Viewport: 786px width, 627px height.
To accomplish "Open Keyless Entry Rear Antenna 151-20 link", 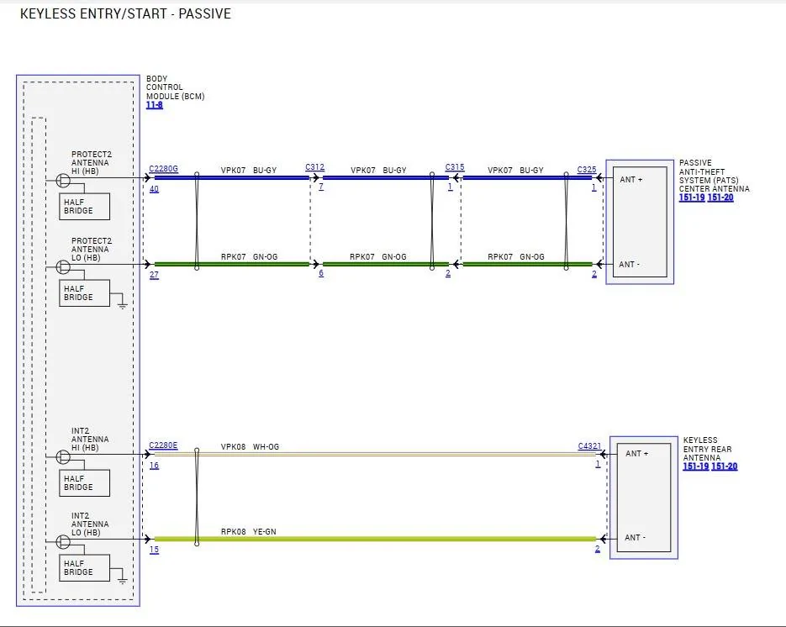I will point(725,466).
